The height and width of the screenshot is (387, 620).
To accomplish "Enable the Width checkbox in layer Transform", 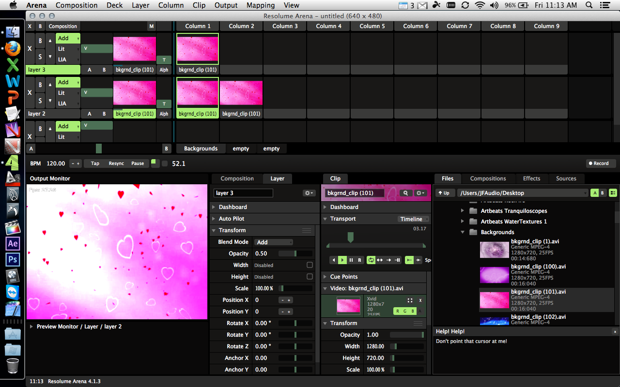I will click(310, 265).
